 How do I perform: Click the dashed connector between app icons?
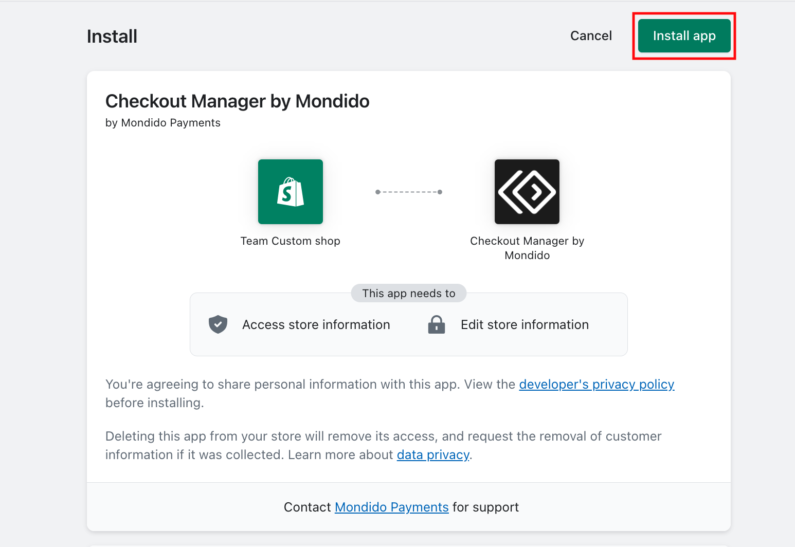click(x=409, y=192)
